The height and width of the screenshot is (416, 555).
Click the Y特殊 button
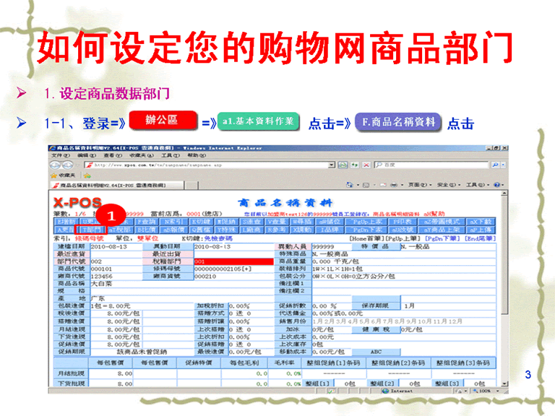point(226,230)
